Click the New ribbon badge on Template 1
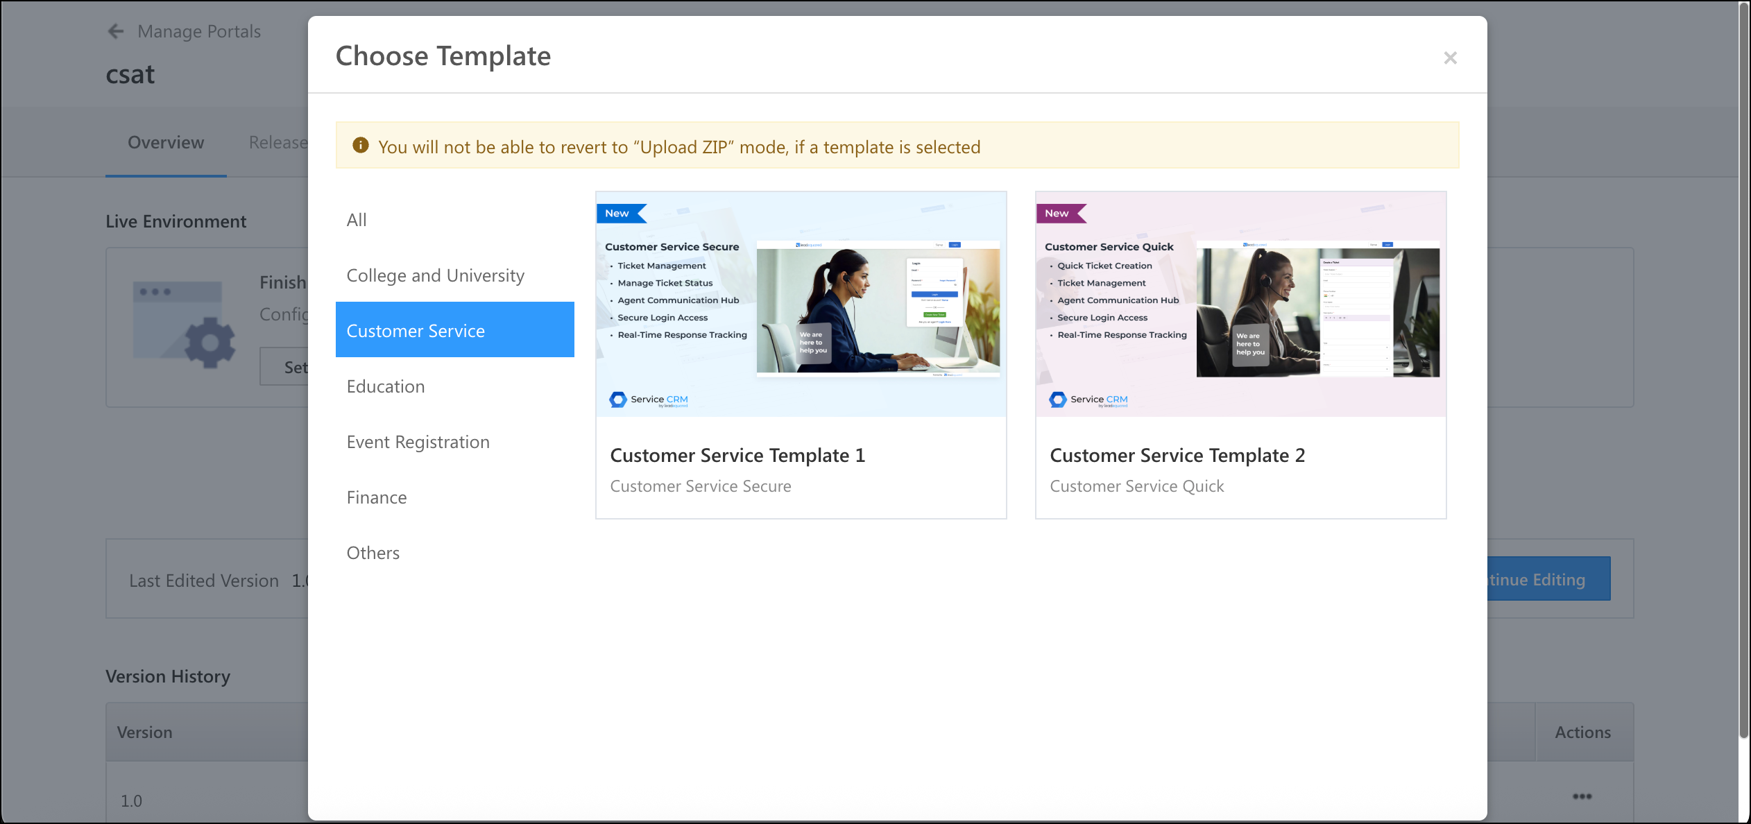This screenshot has height=824, width=1751. point(617,213)
